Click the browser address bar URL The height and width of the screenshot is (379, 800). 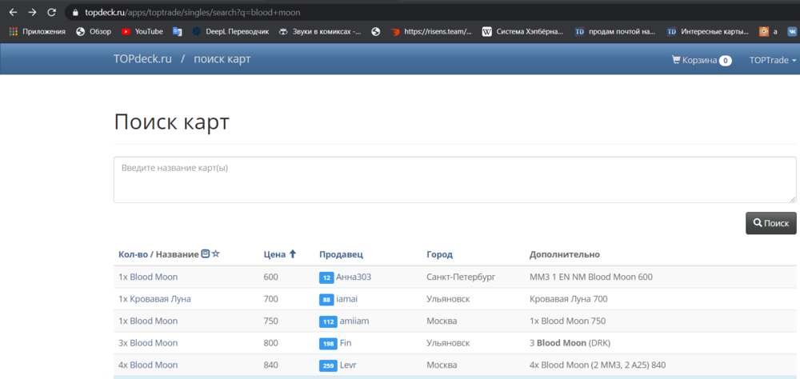click(x=192, y=13)
